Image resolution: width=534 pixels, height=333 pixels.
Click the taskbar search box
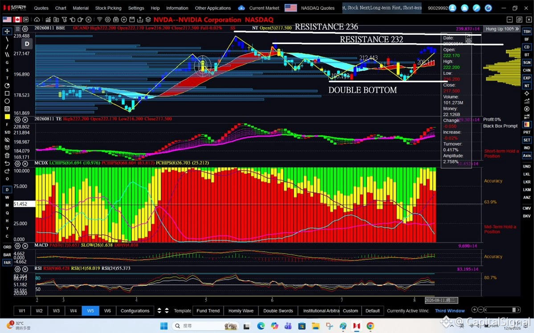[206, 326]
